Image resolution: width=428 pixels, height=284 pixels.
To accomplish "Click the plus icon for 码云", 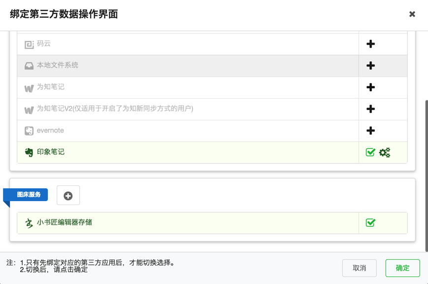I will click(x=371, y=44).
